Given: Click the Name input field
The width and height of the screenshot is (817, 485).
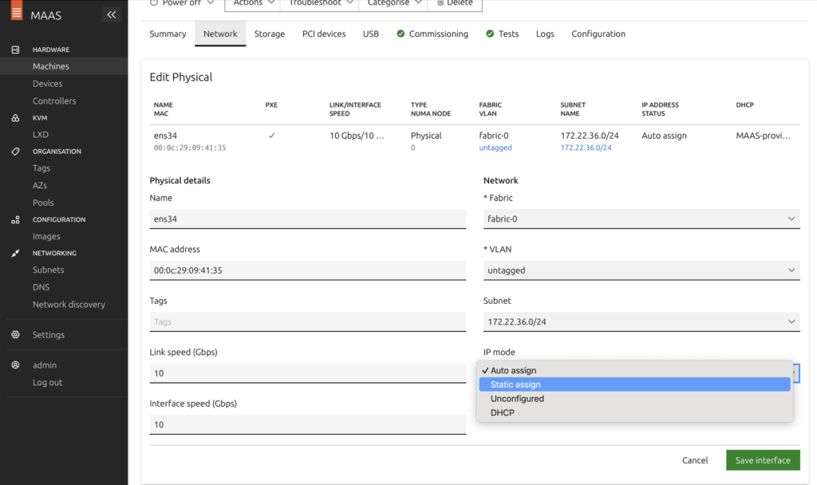Looking at the screenshot, I should pyautogui.click(x=307, y=219).
